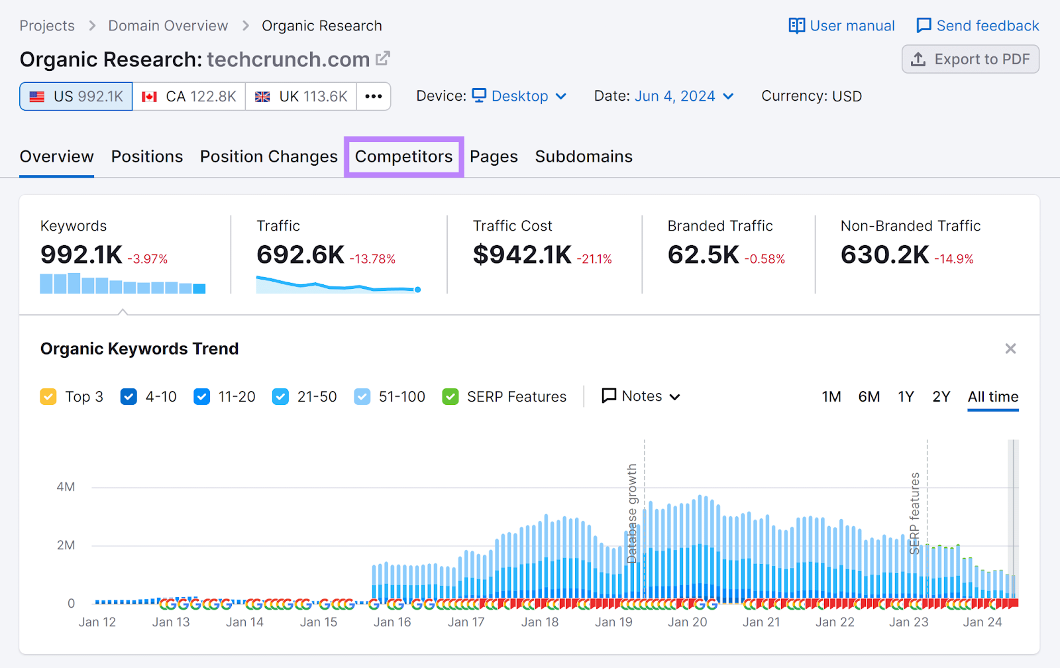Select the US flag database tab

(x=75, y=95)
